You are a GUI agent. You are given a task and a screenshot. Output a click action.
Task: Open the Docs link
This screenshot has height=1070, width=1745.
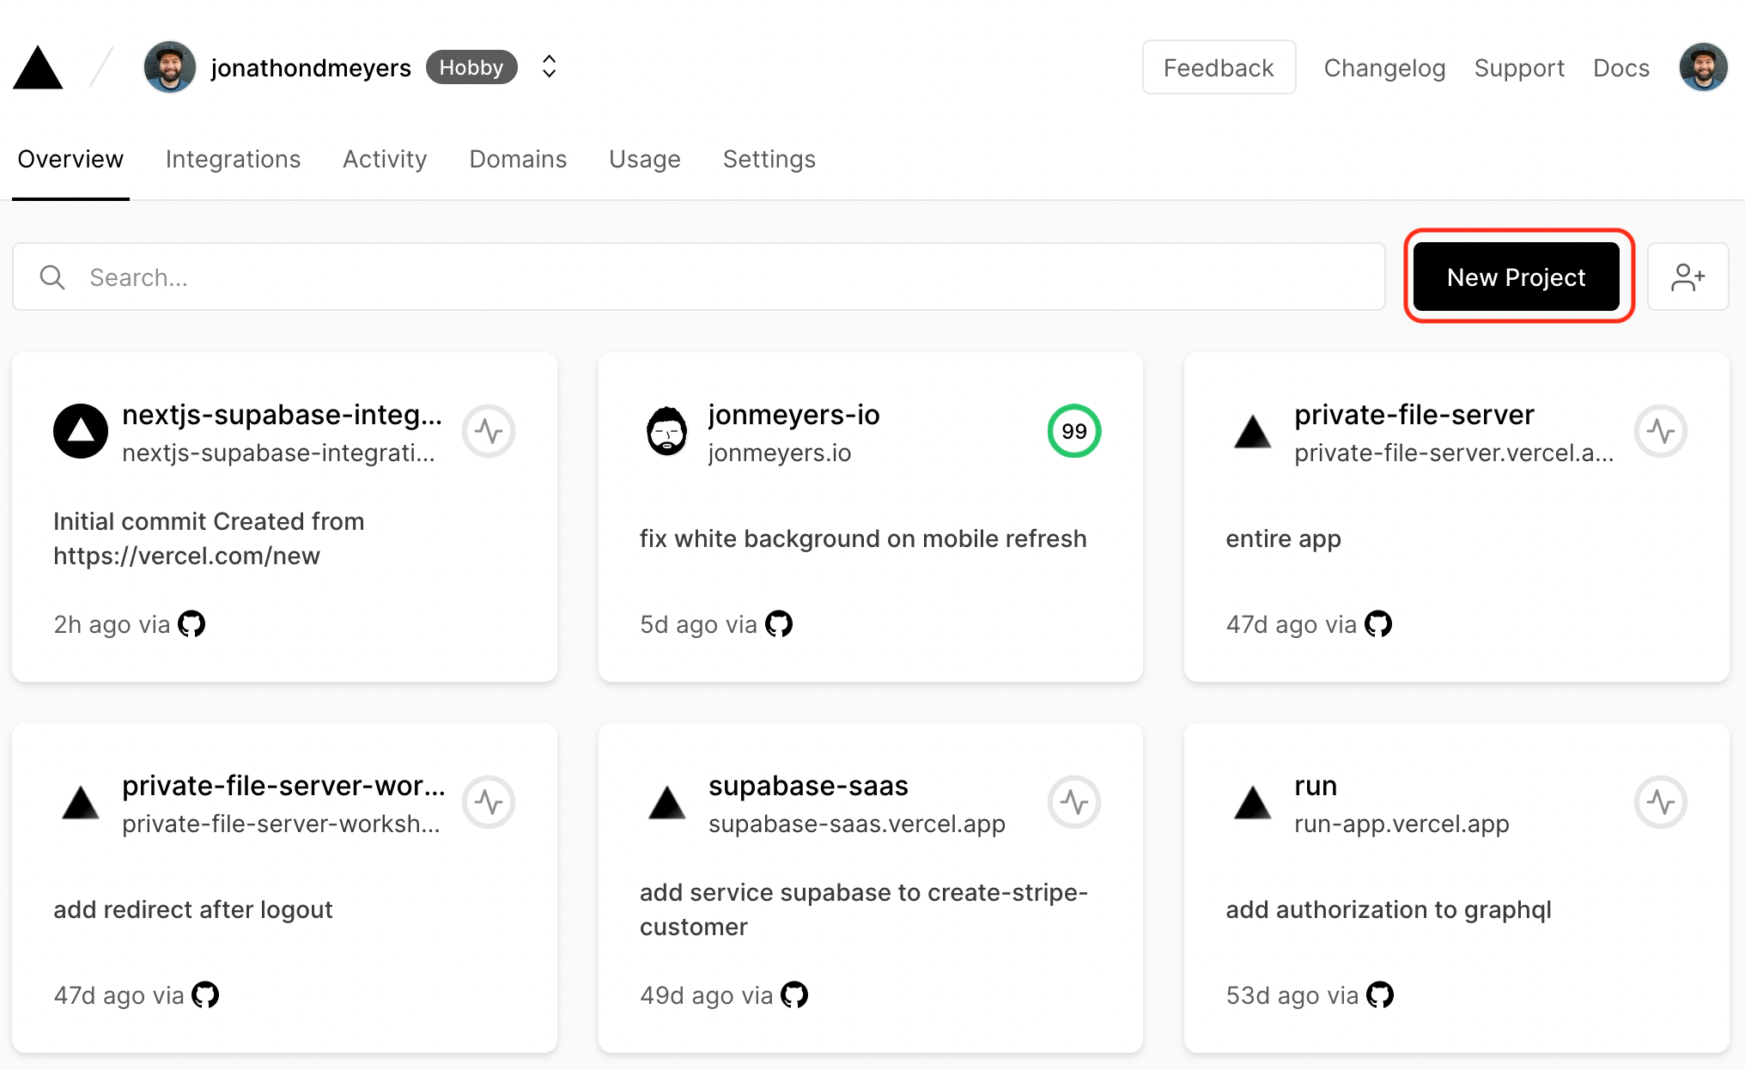tap(1621, 68)
